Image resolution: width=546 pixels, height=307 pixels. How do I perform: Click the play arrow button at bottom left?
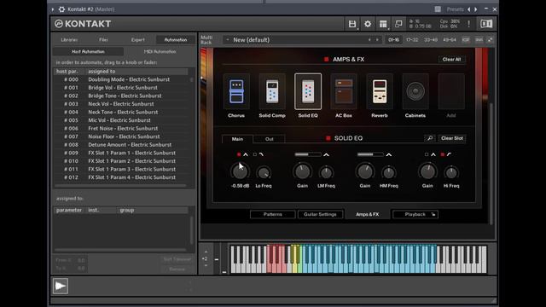tap(61, 287)
